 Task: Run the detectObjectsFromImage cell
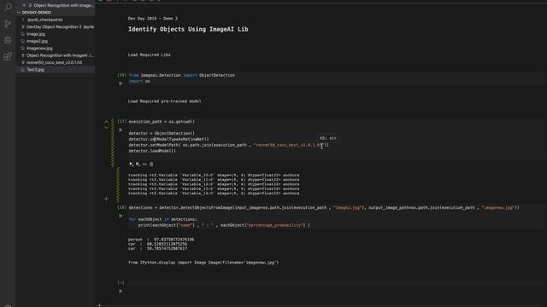pyautogui.click(x=121, y=216)
